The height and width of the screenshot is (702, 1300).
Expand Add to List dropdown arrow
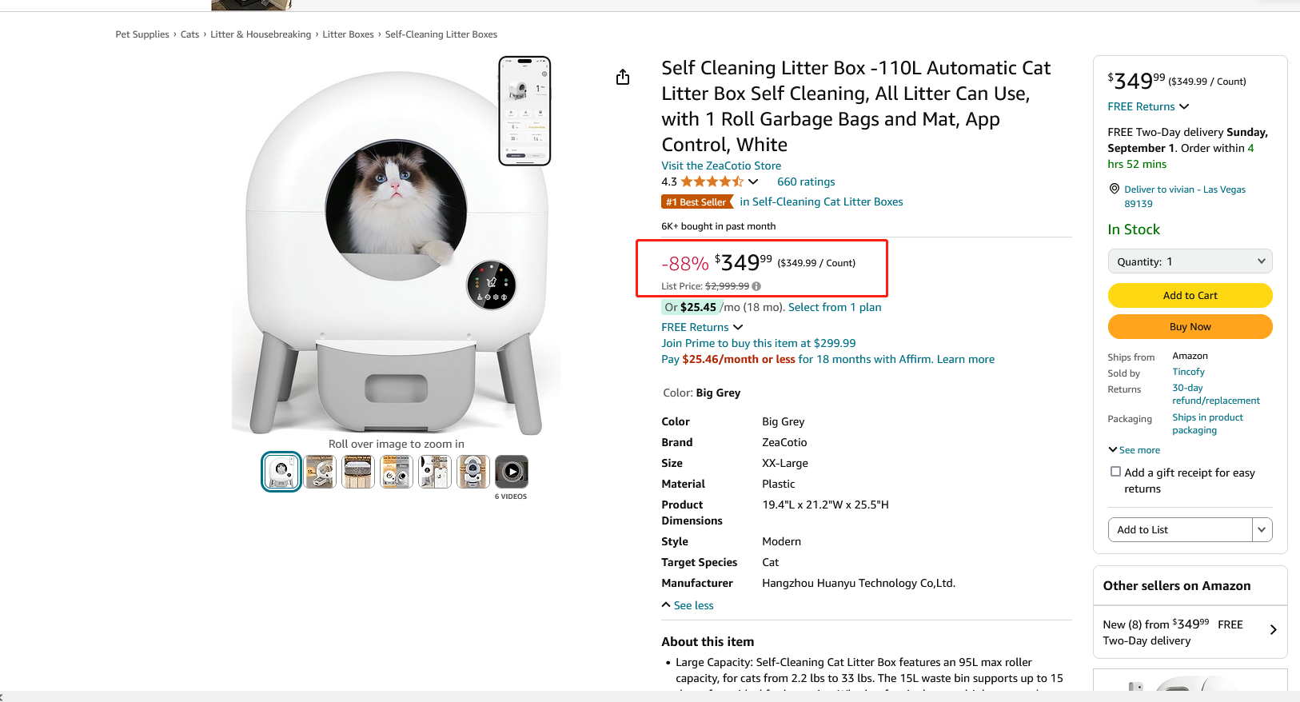(x=1262, y=529)
